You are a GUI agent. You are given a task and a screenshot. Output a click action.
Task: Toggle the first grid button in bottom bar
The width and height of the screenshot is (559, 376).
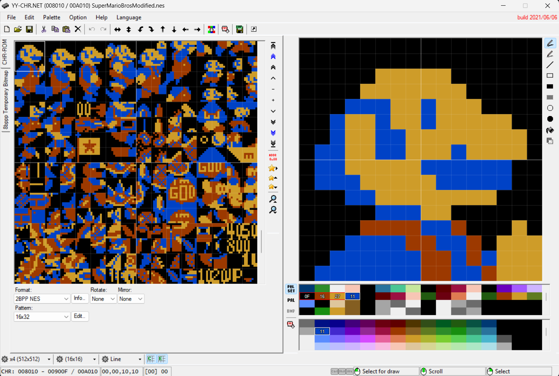[x=151, y=359]
